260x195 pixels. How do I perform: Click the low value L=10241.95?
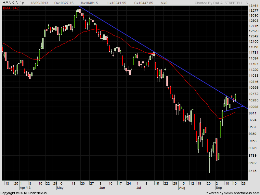tap(117, 3)
